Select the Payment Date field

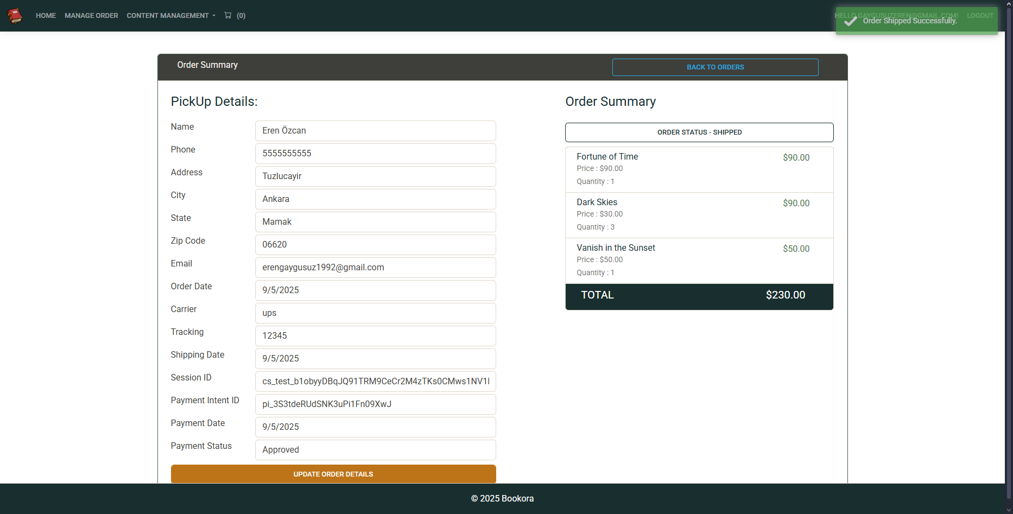point(376,427)
